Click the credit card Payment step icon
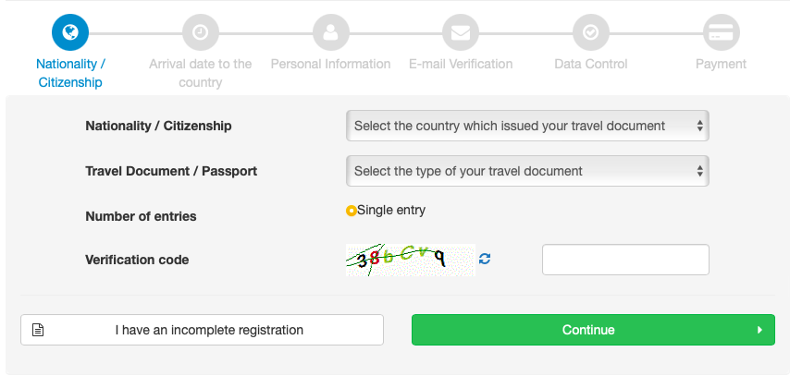Image resolution: width=790 pixels, height=376 pixels. click(720, 32)
